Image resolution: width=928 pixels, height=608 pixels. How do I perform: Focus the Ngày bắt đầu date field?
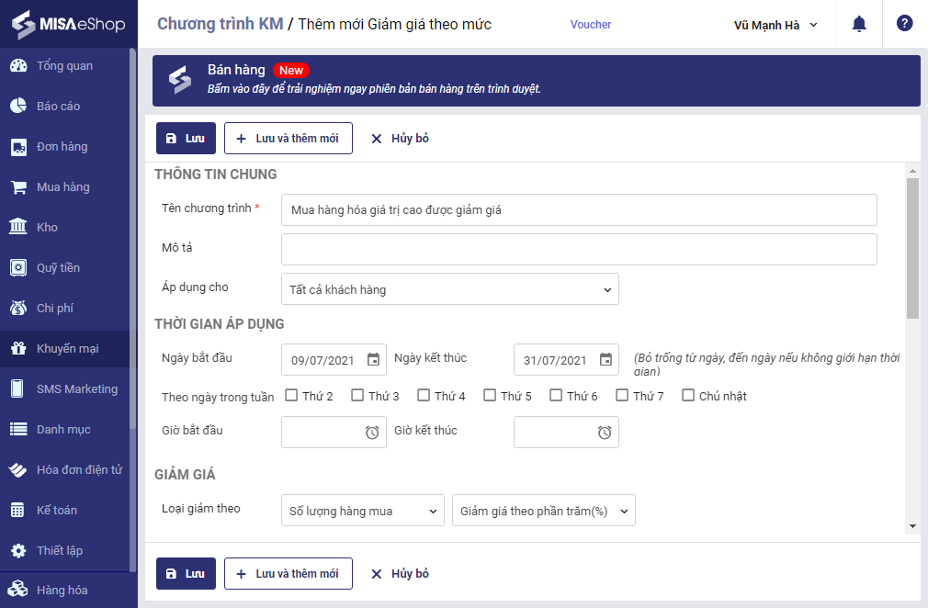pos(334,360)
